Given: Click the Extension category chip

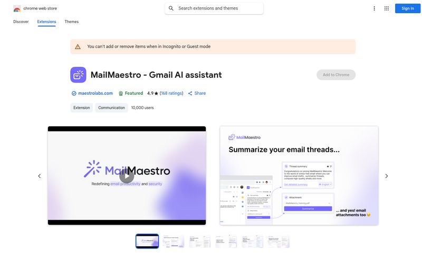Looking at the screenshot, I should [82, 108].
